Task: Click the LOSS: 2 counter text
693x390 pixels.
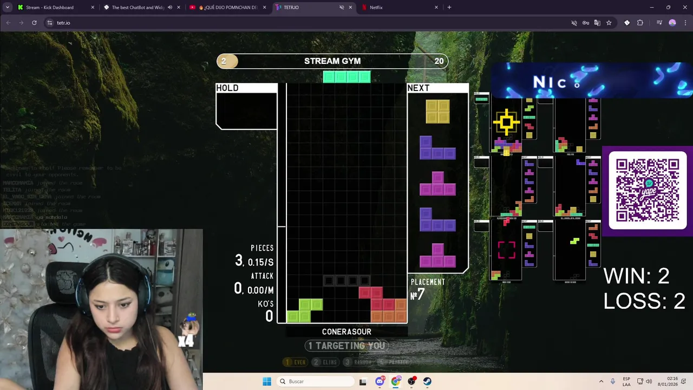Action: 644,301
